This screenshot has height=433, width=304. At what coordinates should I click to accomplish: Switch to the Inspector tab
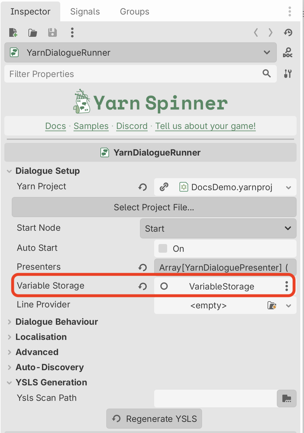30,11
